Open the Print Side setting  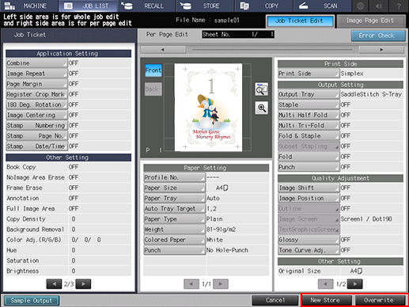coord(309,74)
